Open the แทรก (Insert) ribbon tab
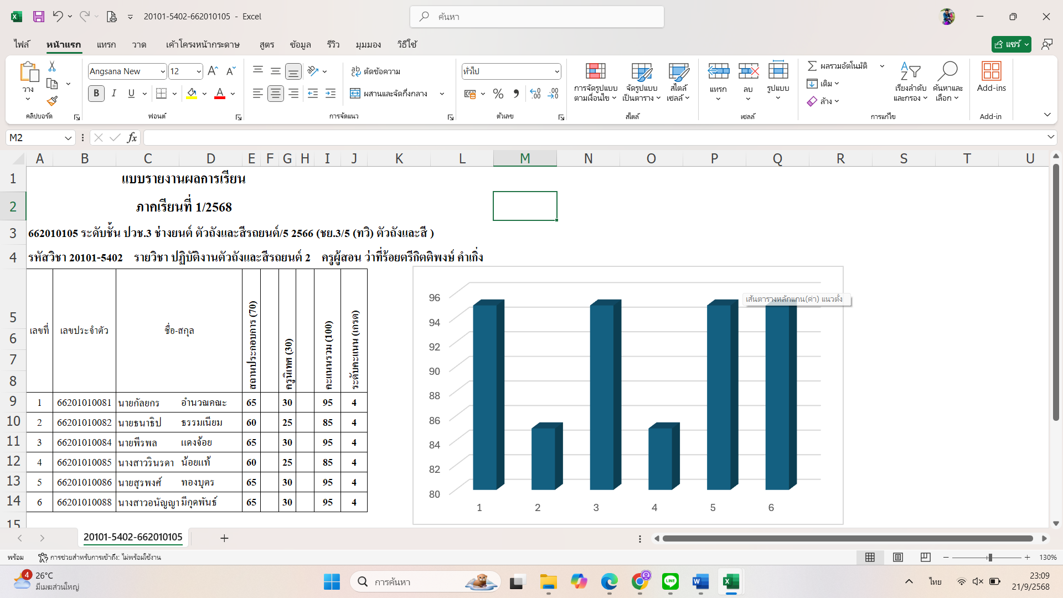 pos(106,44)
